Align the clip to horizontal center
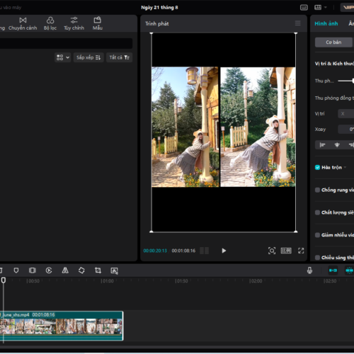354x354 pixels. tap(337, 145)
